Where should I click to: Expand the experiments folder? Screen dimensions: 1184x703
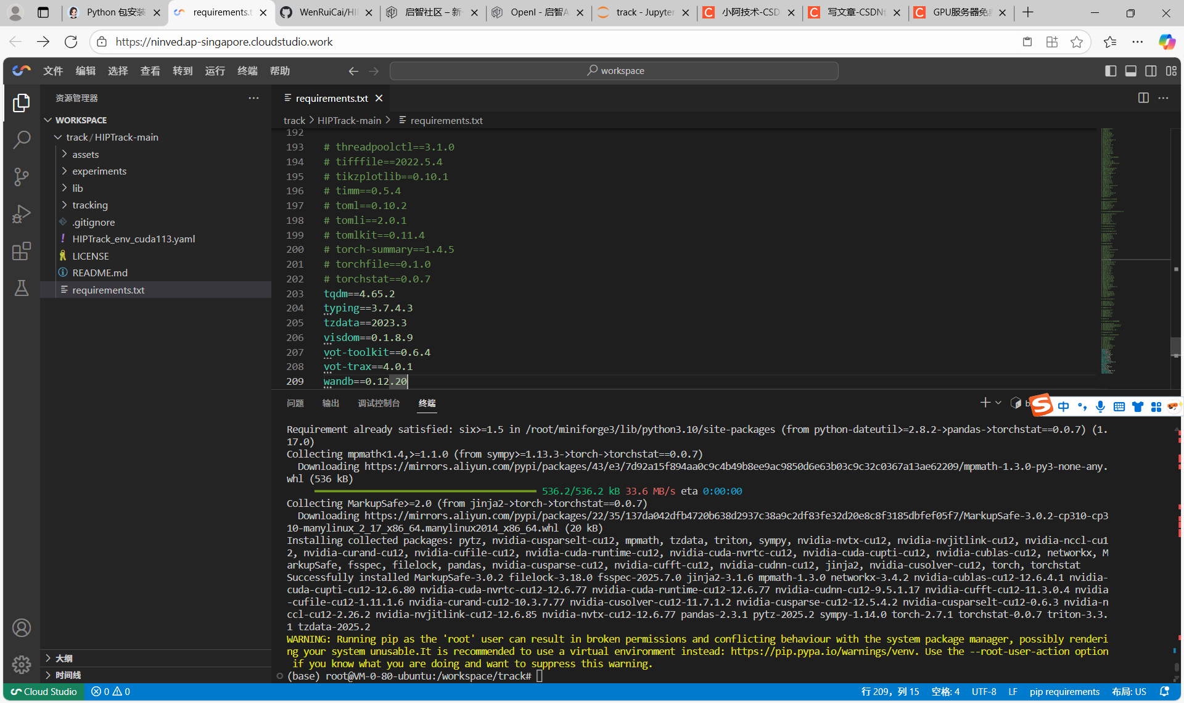(99, 171)
